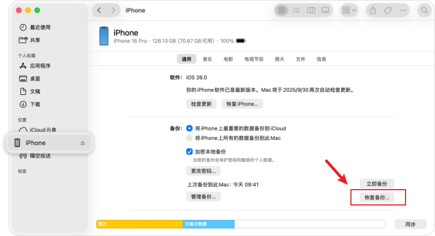Click the search magnifier icon
435x236 pixels.
click(425, 10)
